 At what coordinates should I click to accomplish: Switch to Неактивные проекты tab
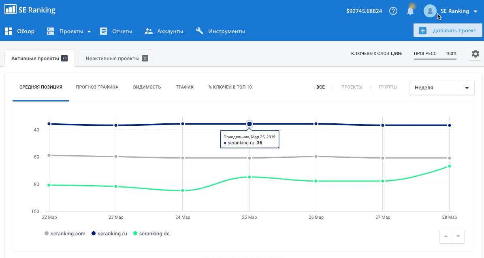(x=117, y=58)
